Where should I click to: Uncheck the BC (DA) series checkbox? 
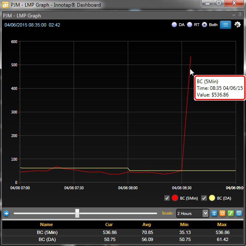[x=204, y=198]
